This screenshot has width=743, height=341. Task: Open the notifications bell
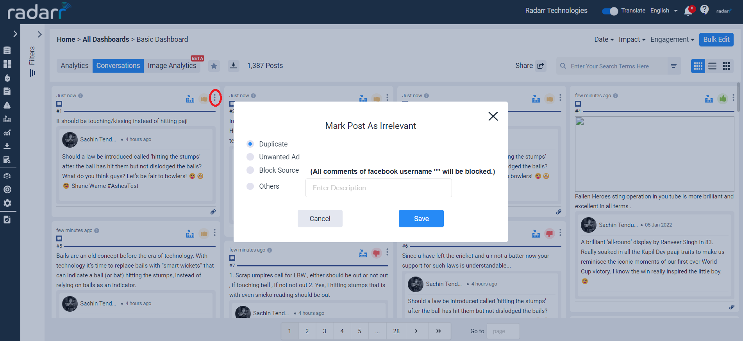tap(689, 11)
